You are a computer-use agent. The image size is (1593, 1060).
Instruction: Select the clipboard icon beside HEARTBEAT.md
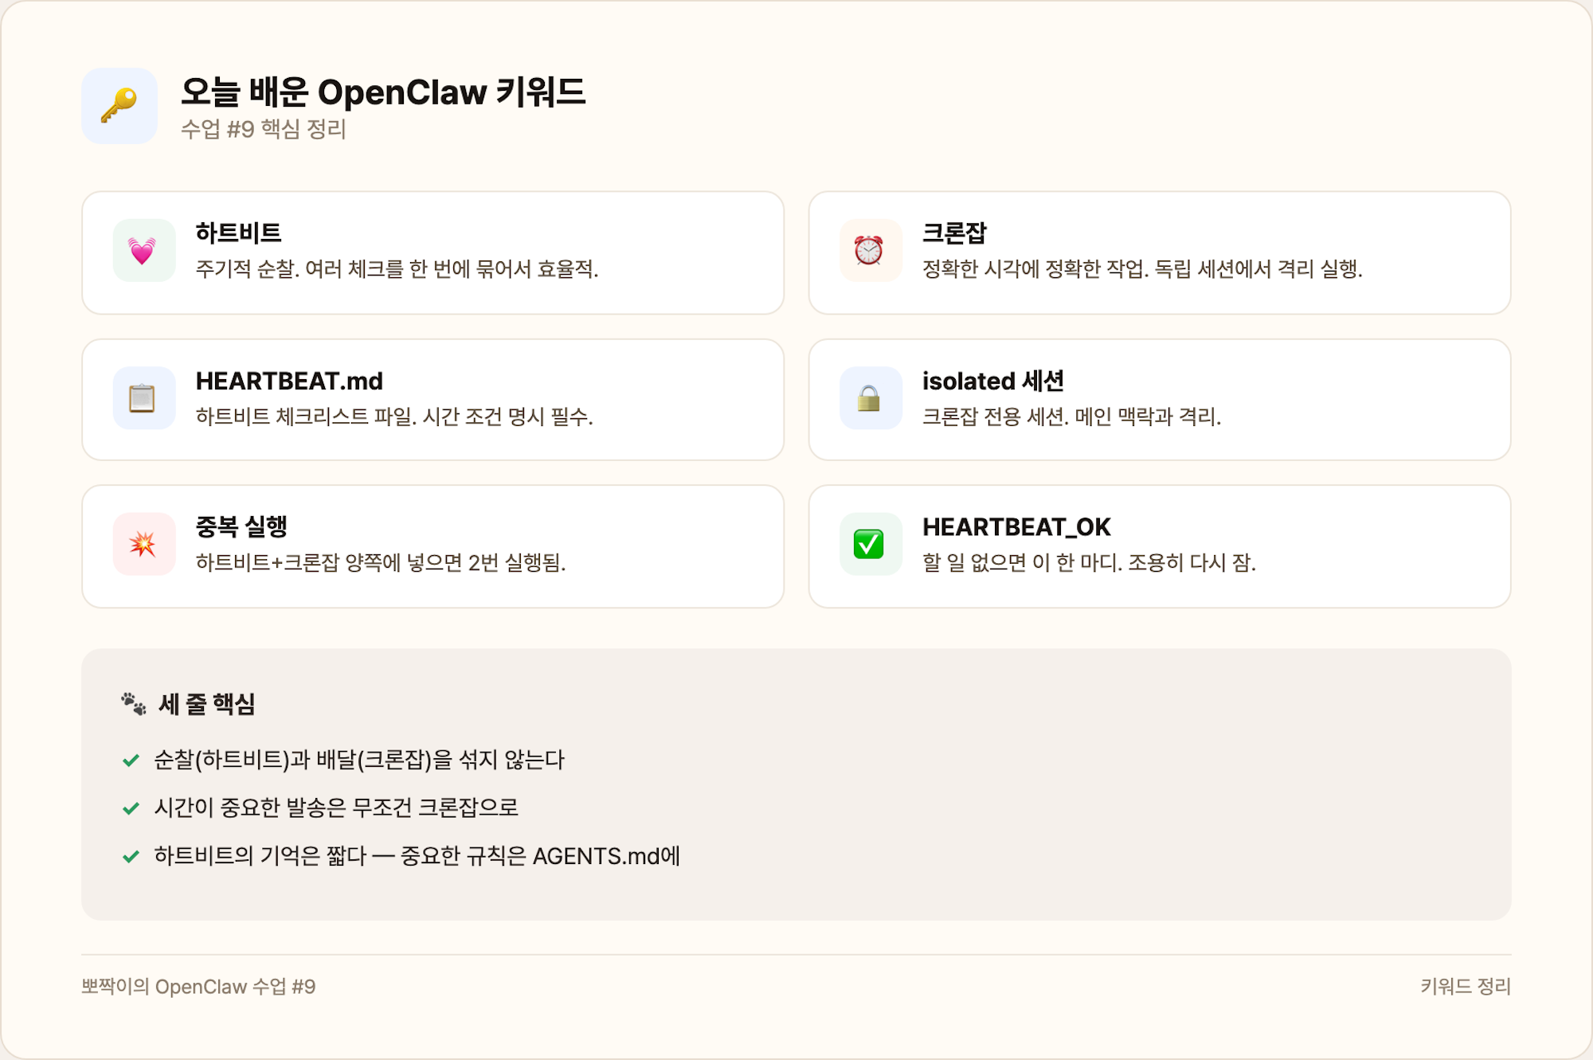[x=144, y=398]
